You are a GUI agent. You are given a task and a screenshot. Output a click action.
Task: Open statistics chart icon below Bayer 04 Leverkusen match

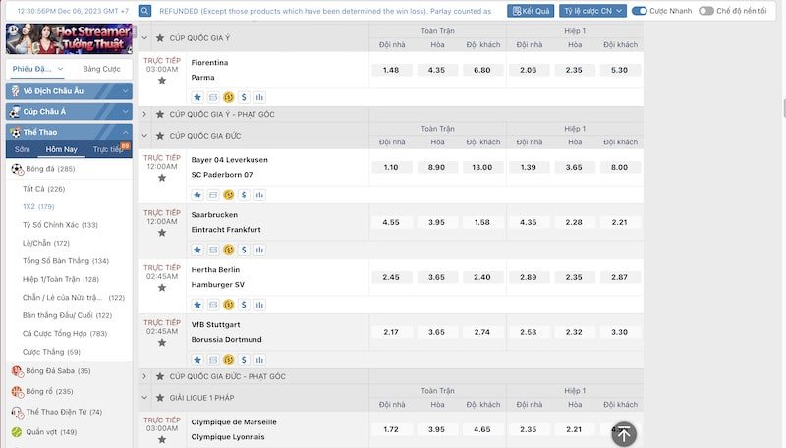tap(259, 195)
